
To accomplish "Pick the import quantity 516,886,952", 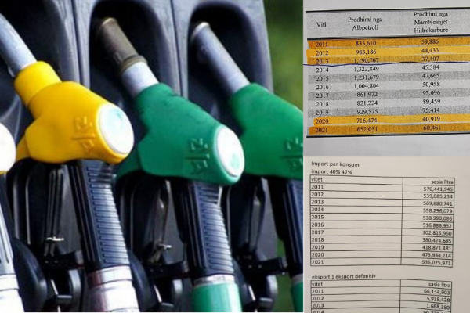I will pos(438,226).
